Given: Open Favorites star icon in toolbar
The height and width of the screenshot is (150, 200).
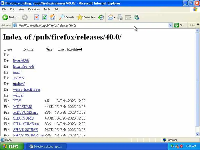Looking at the screenshot, I should pyautogui.click(x=79, y=17).
